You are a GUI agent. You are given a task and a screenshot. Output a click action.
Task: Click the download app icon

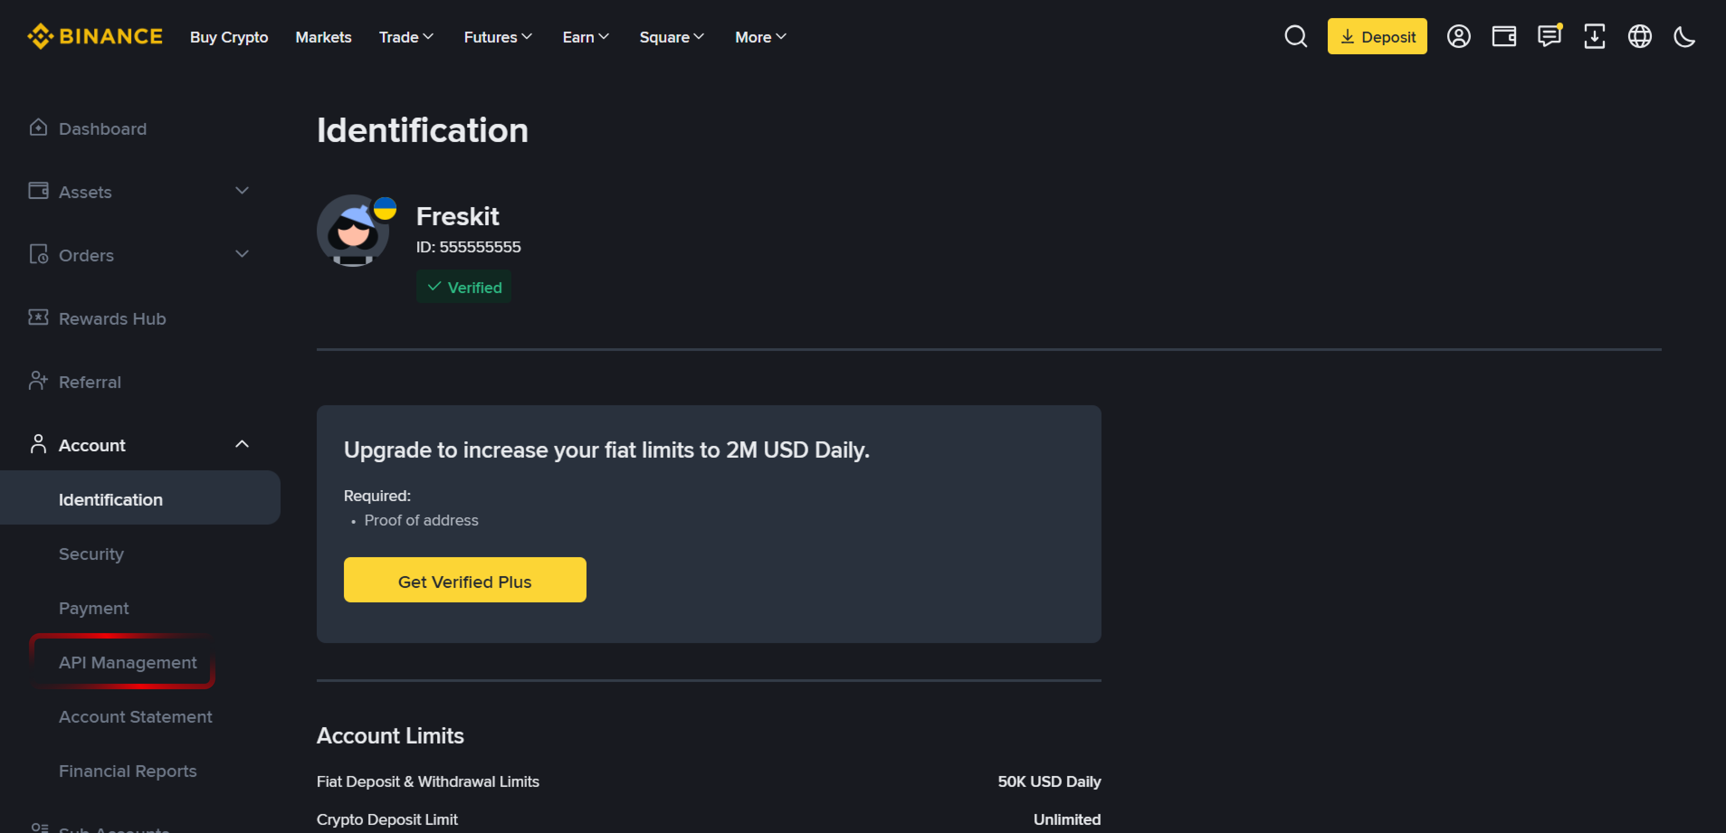(1594, 36)
